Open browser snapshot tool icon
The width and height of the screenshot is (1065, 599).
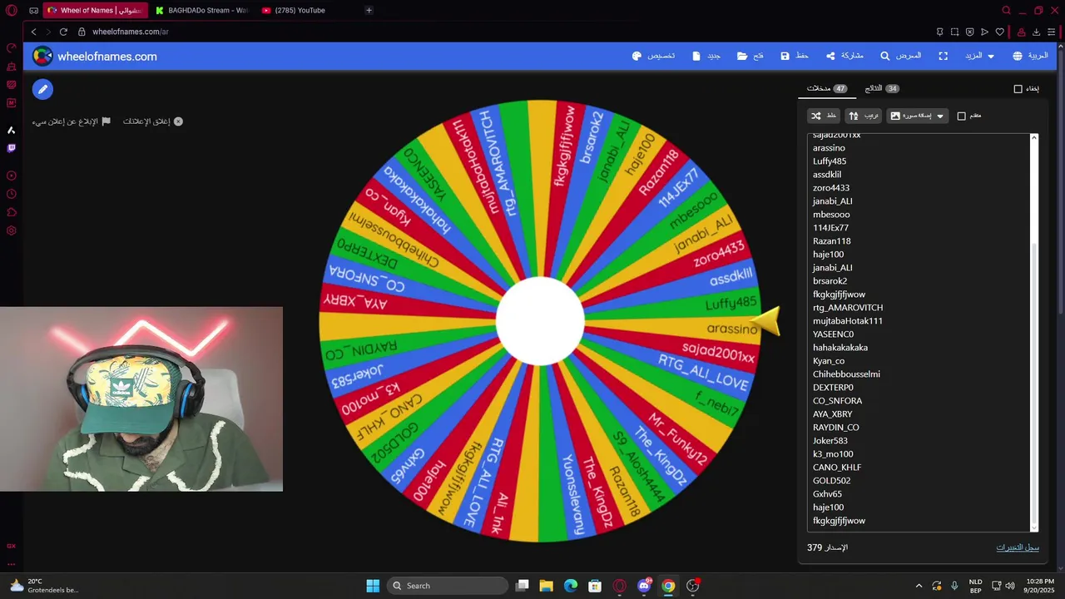(x=954, y=32)
